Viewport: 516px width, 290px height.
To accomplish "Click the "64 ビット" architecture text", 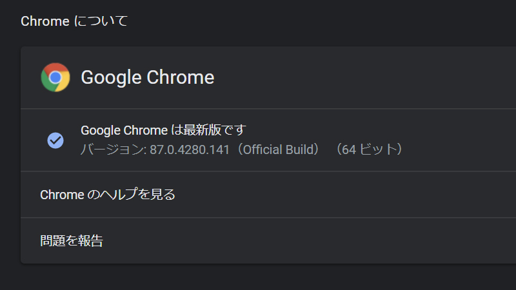I will coord(373,150).
